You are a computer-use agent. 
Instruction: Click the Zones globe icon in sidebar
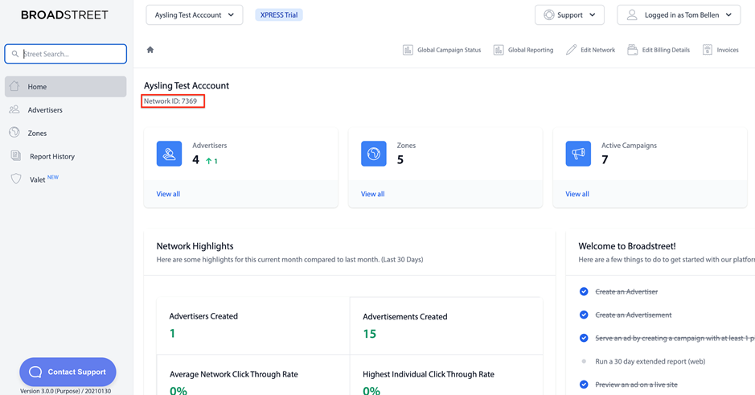click(14, 132)
